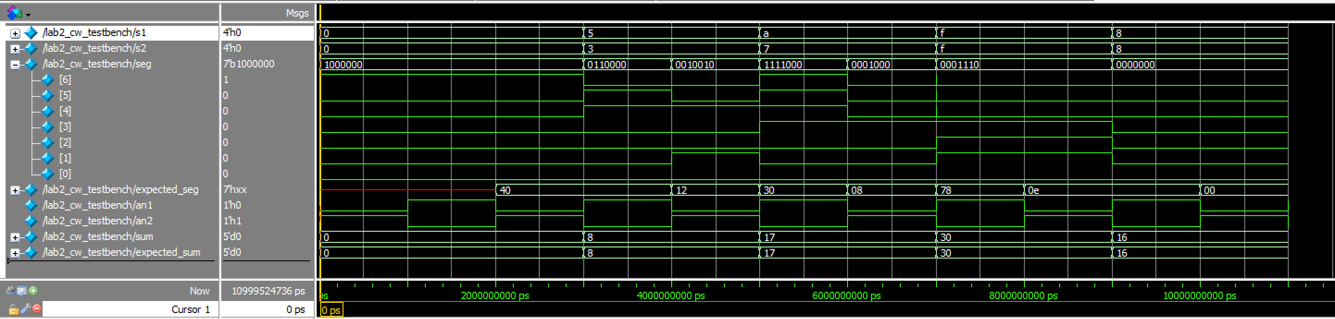Click the yellow 0 ps cursor time flag
Image resolution: width=1335 pixels, height=319 pixels.
pos(331,310)
